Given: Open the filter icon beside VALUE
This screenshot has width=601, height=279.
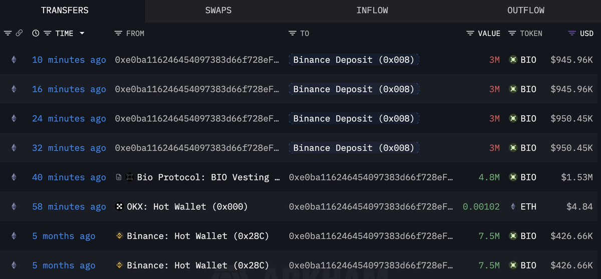Looking at the screenshot, I should (x=470, y=34).
